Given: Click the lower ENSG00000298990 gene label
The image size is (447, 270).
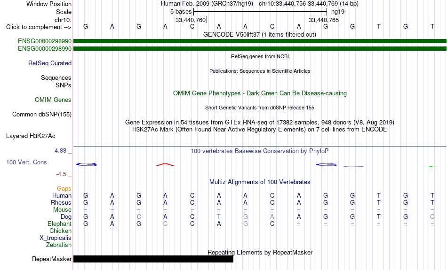Looking at the screenshot, I should pos(45,49).
